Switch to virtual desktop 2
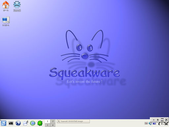This screenshot has width=169, height=127. (x=53, y=121)
